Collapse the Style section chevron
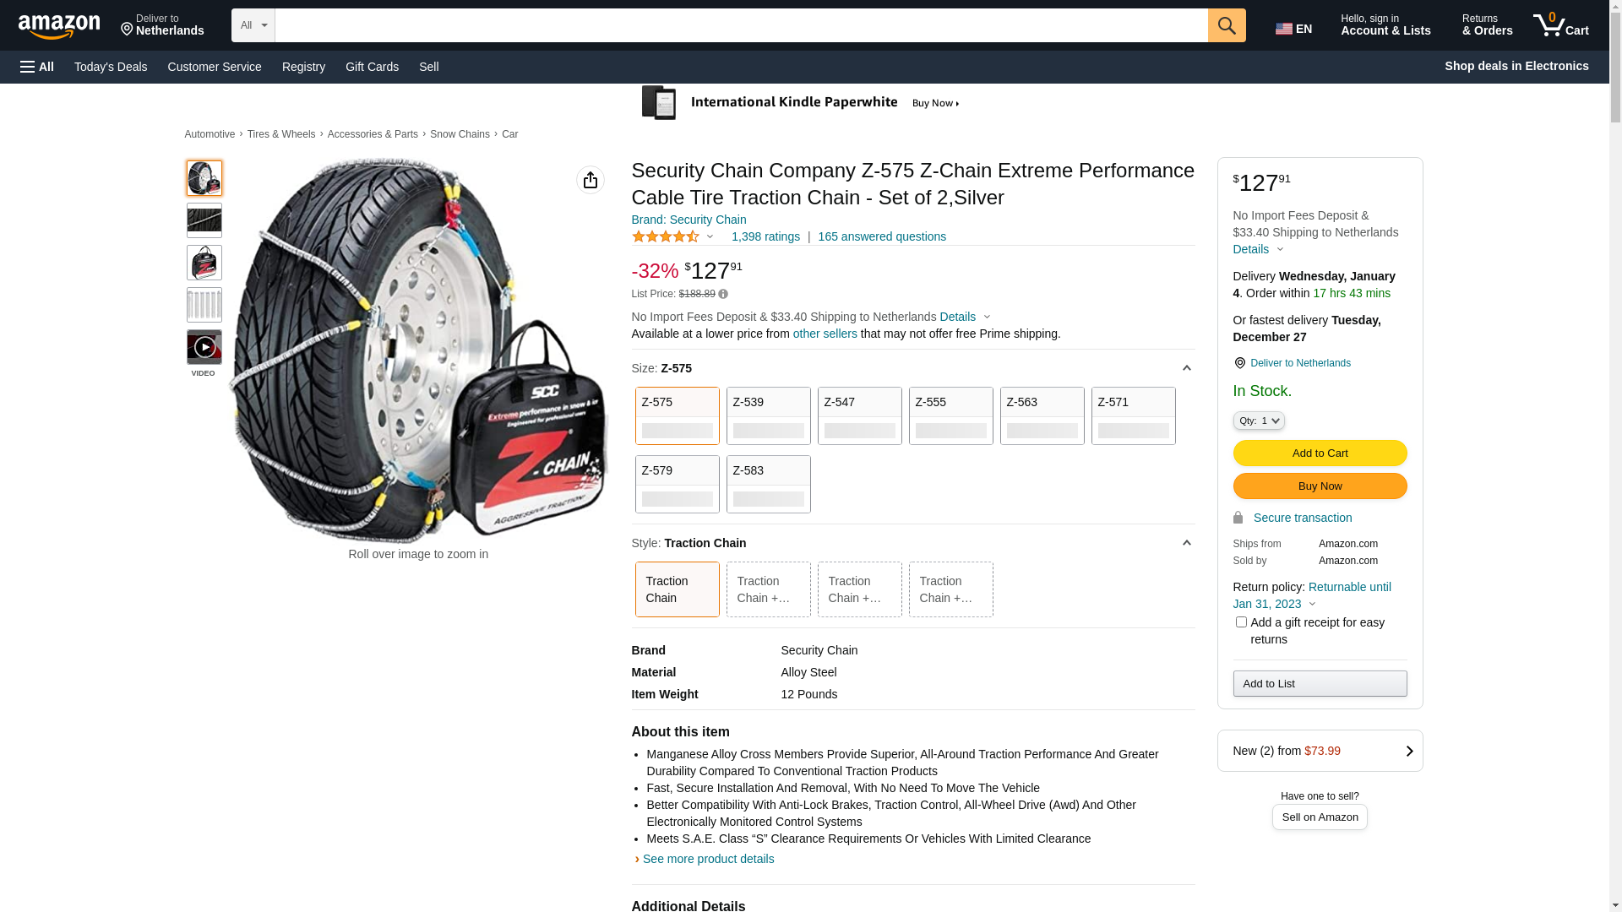Image resolution: width=1622 pixels, height=912 pixels. [x=1186, y=543]
